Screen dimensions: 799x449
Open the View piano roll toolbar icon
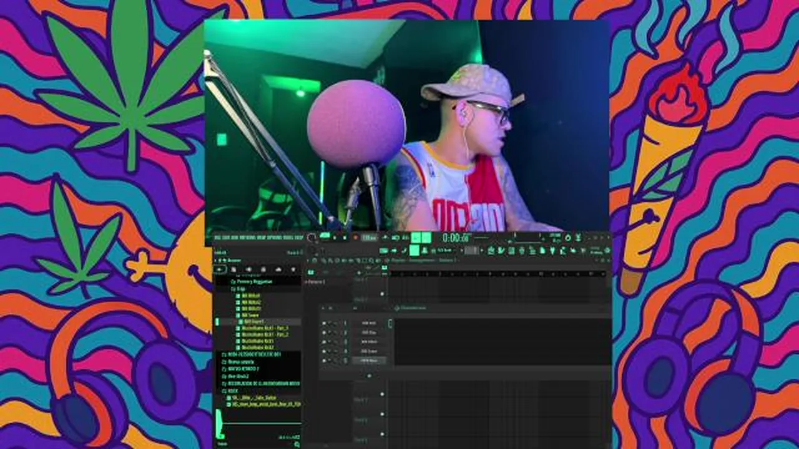501,250
